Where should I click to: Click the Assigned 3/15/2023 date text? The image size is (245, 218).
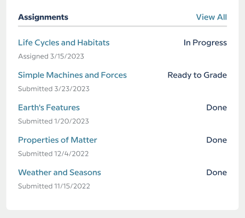51,56
